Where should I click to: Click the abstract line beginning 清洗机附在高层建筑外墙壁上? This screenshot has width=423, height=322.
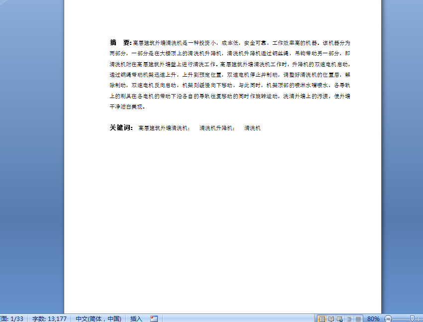pyautogui.click(x=230, y=64)
